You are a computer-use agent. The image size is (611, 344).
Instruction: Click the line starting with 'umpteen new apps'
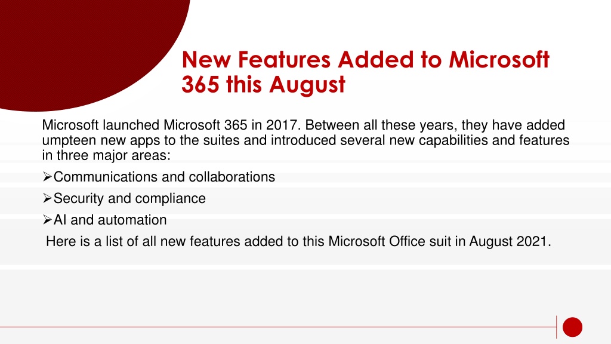[x=306, y=140]
